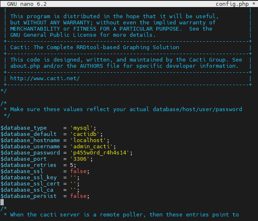Click the 'about.php' text in header comment
Viewport: 258px width, 221px height.
click(x=25, y=66)
